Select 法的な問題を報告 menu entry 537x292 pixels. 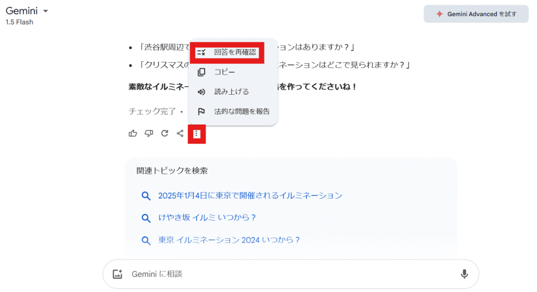[242, 111]
